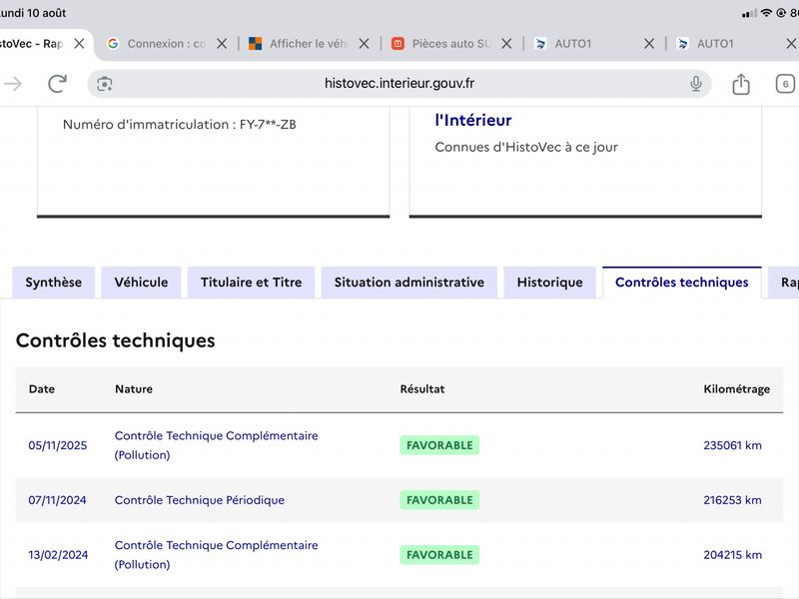Tap the cellular signal bars icon
The image size is (799, 599).
749,13
